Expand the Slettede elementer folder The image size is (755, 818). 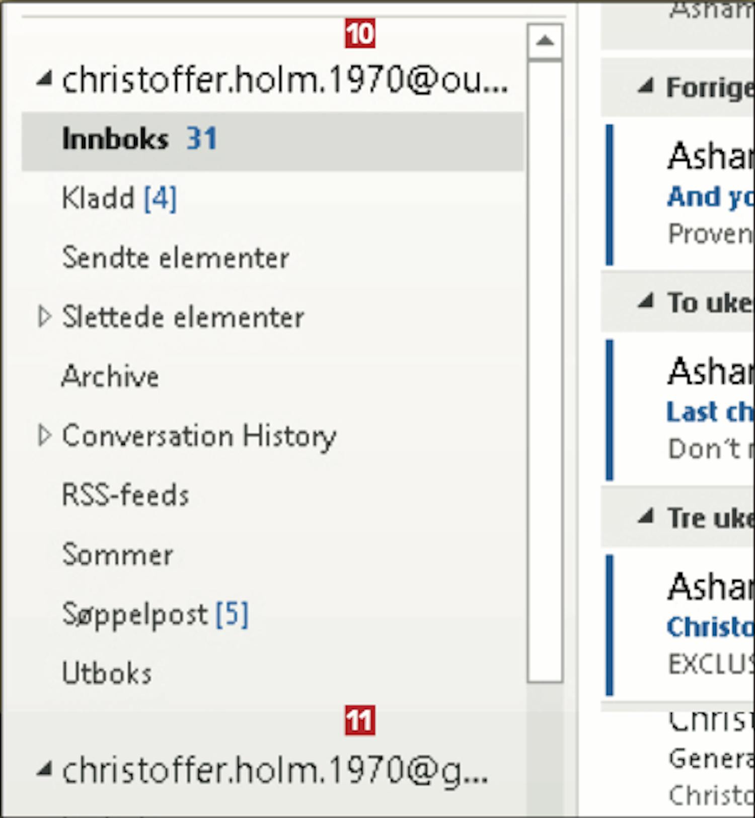click(44, 317)
